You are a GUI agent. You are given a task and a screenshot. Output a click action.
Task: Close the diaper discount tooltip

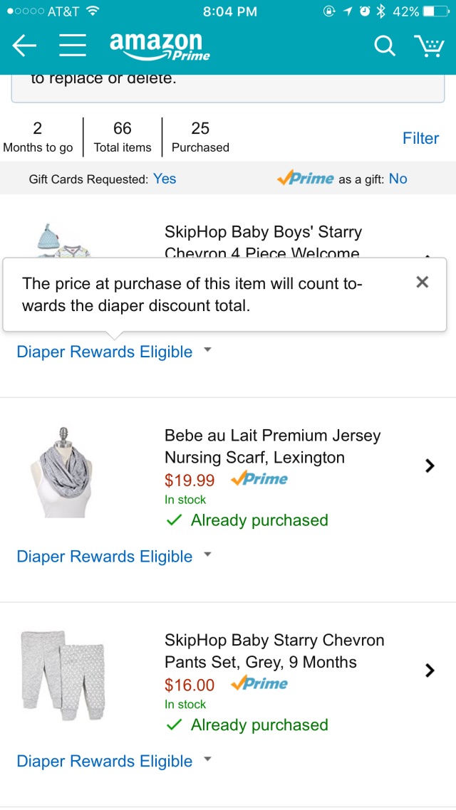[x=423, y=283]
